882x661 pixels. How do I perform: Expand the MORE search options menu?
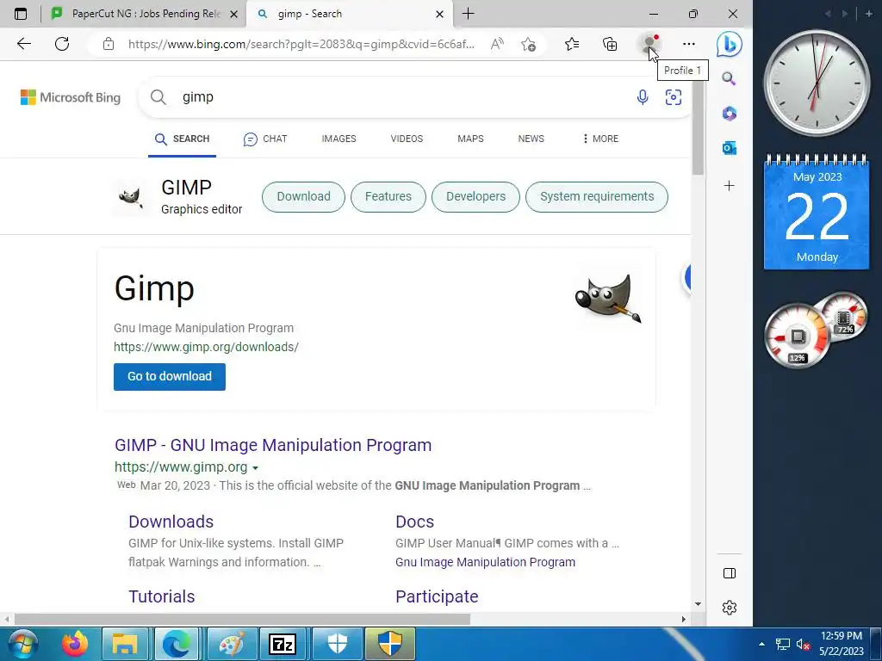click(600, 139)
